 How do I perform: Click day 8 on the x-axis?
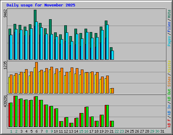coord(47,131)
